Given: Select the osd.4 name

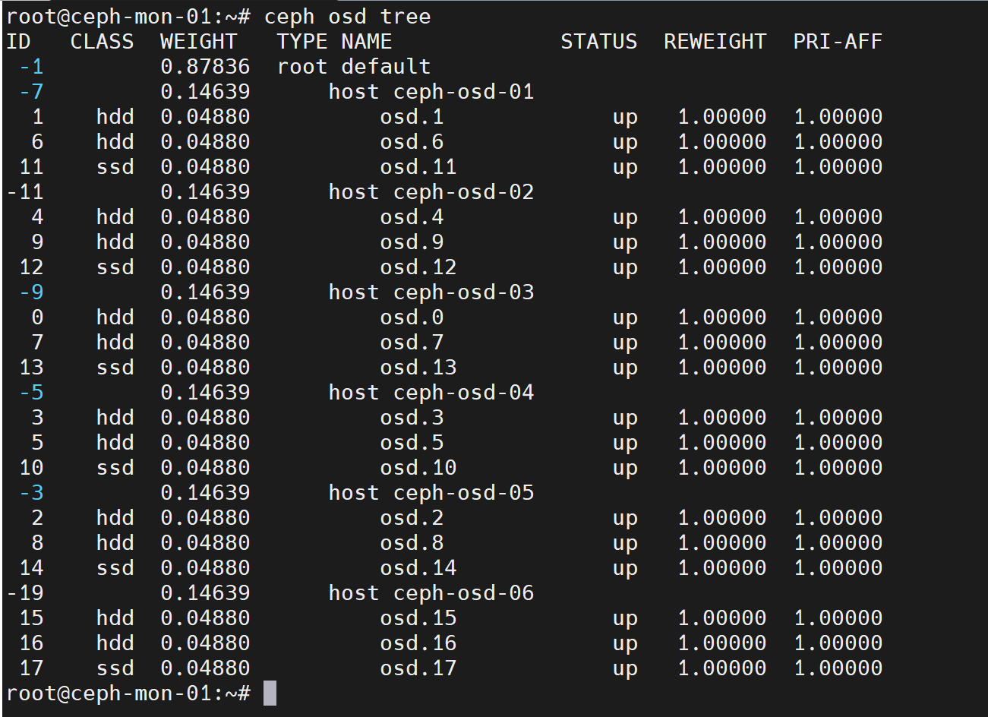Looking at the screenshot, I should click(412, 216).
